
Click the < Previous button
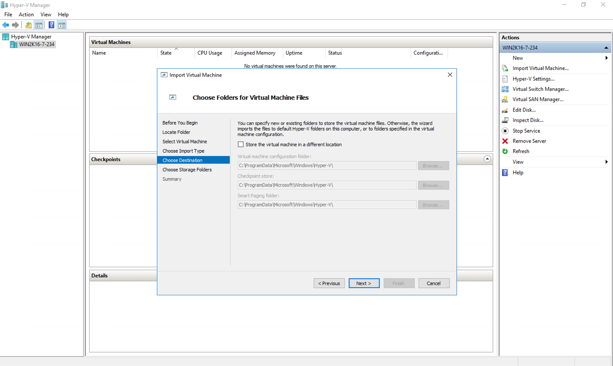pos(329,283)
